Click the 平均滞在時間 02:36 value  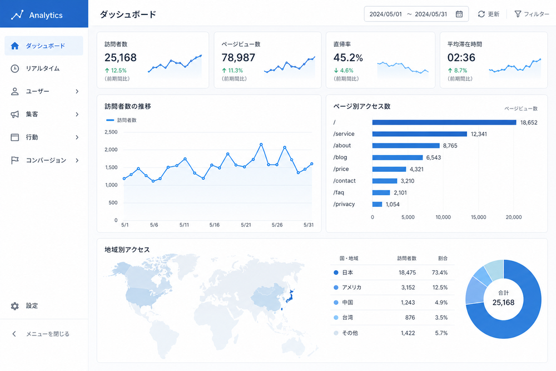(x=461, y=57)
